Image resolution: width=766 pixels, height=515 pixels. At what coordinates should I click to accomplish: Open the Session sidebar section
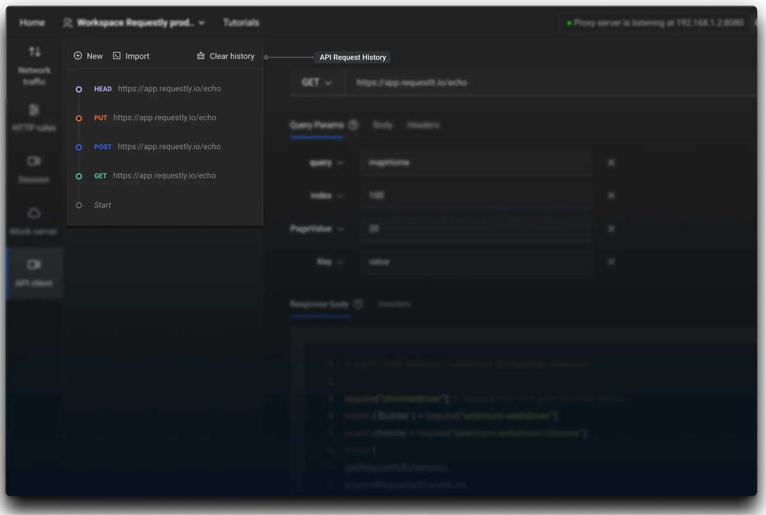click(x=34, y=169)
